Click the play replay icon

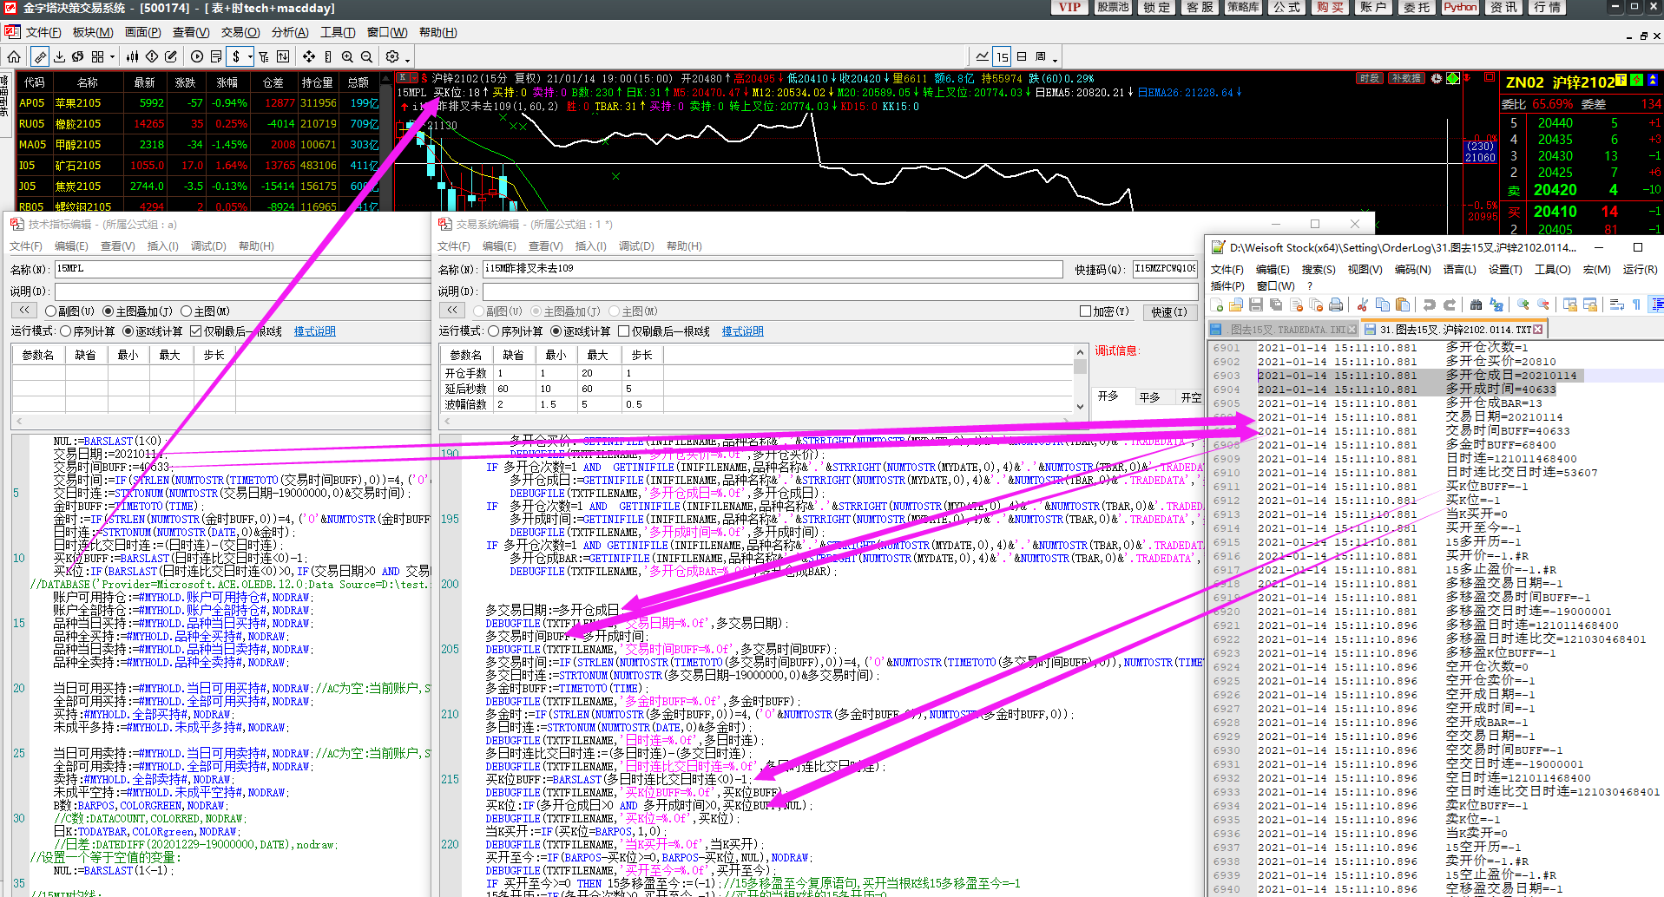point(197,56)
